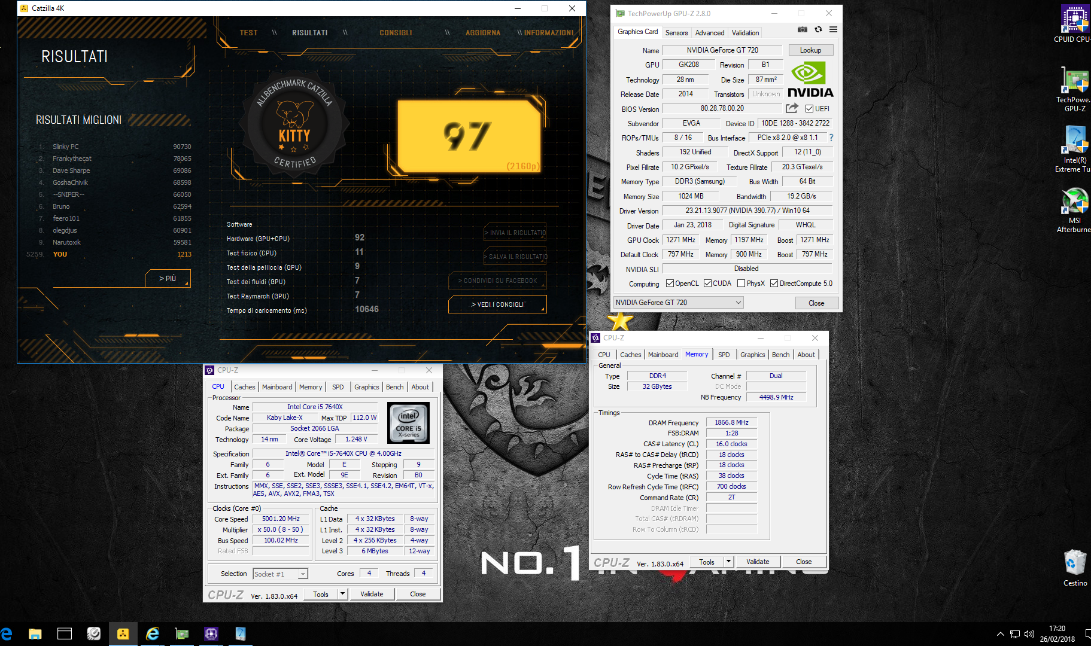The image size is (1091, 646).
Task: Expand Tools dropdown arrow in CPU window
Action: [342, 594]
